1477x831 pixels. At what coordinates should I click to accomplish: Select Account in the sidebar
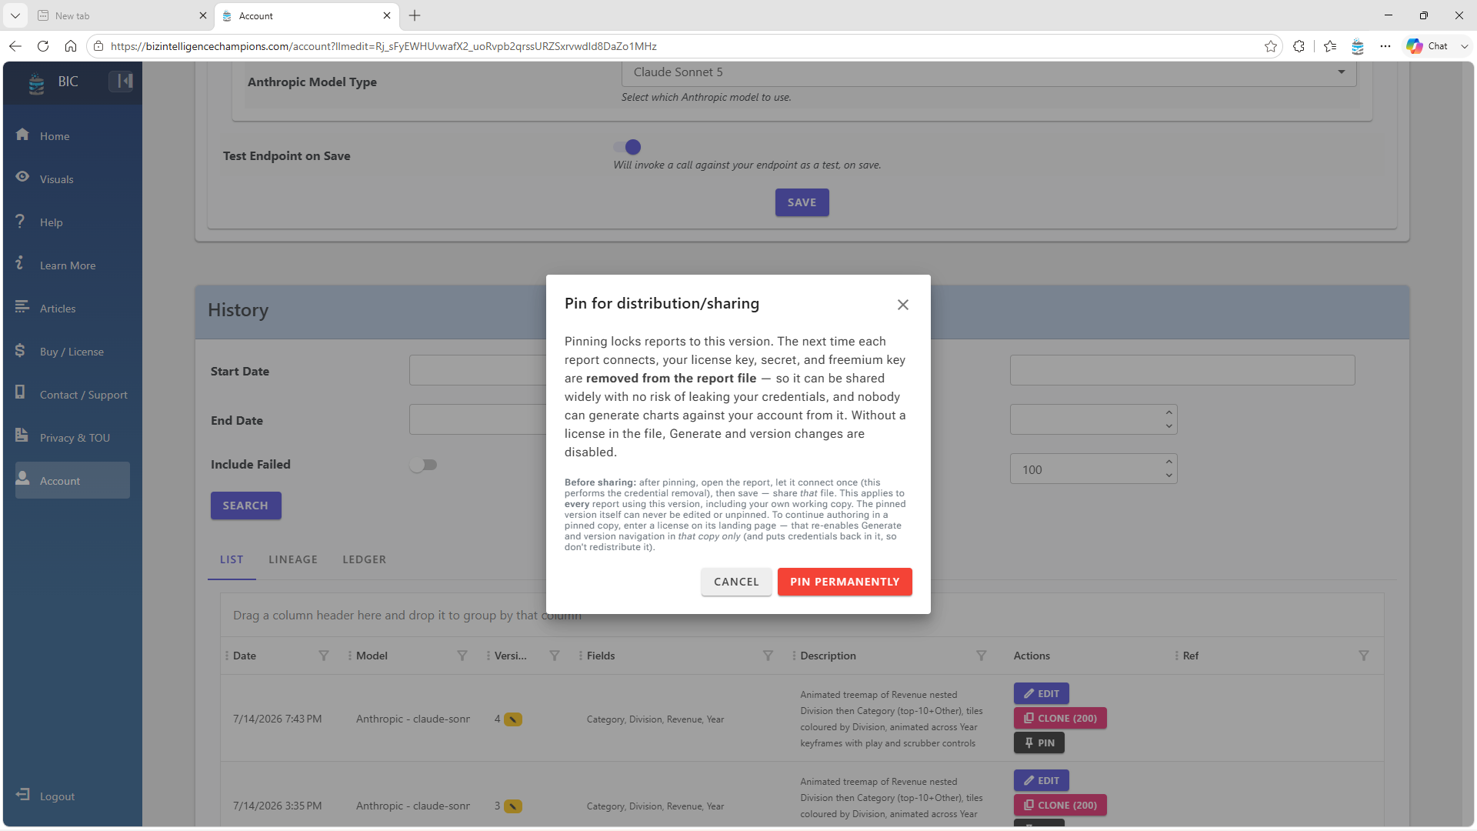tap(72, 480)
